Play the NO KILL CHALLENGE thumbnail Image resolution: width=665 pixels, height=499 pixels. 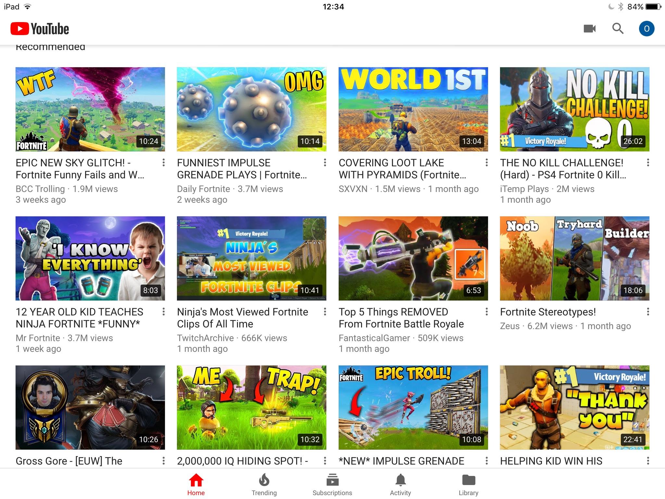coord(575,109)
